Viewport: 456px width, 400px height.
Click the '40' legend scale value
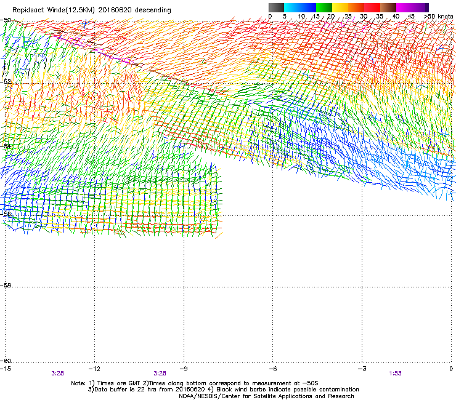coord(396,17)
